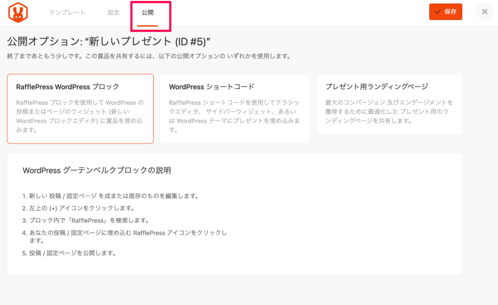Close the builder with the X button
Viewport: 498px width, 305px height.
[484, 12]
